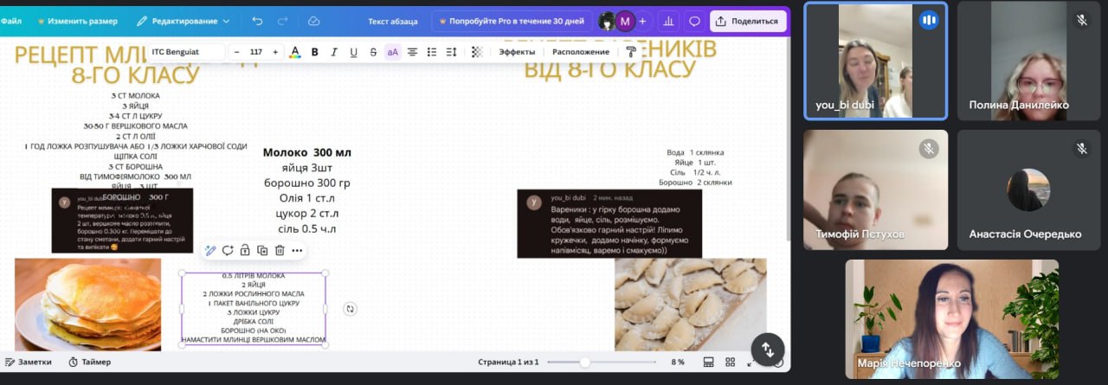Open the transparency checkerboard icon

476,52
